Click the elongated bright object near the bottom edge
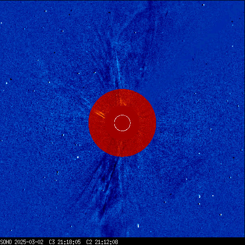The image size is (245, 245). 138,225
